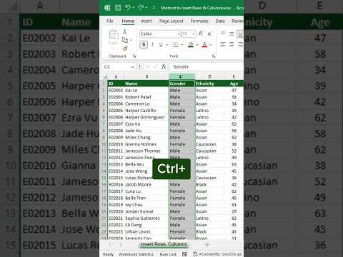Apply the red Font Color

[204, 44]
